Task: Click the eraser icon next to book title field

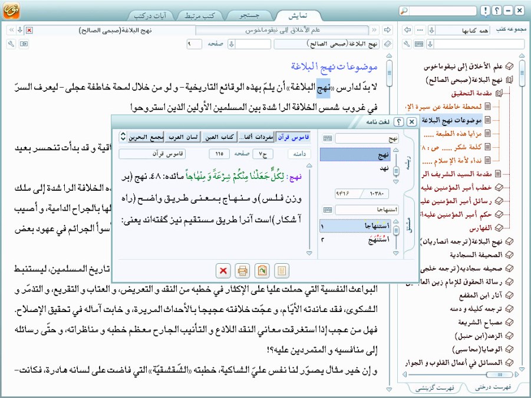Action: pyautogui.click(x=387, y=44)
